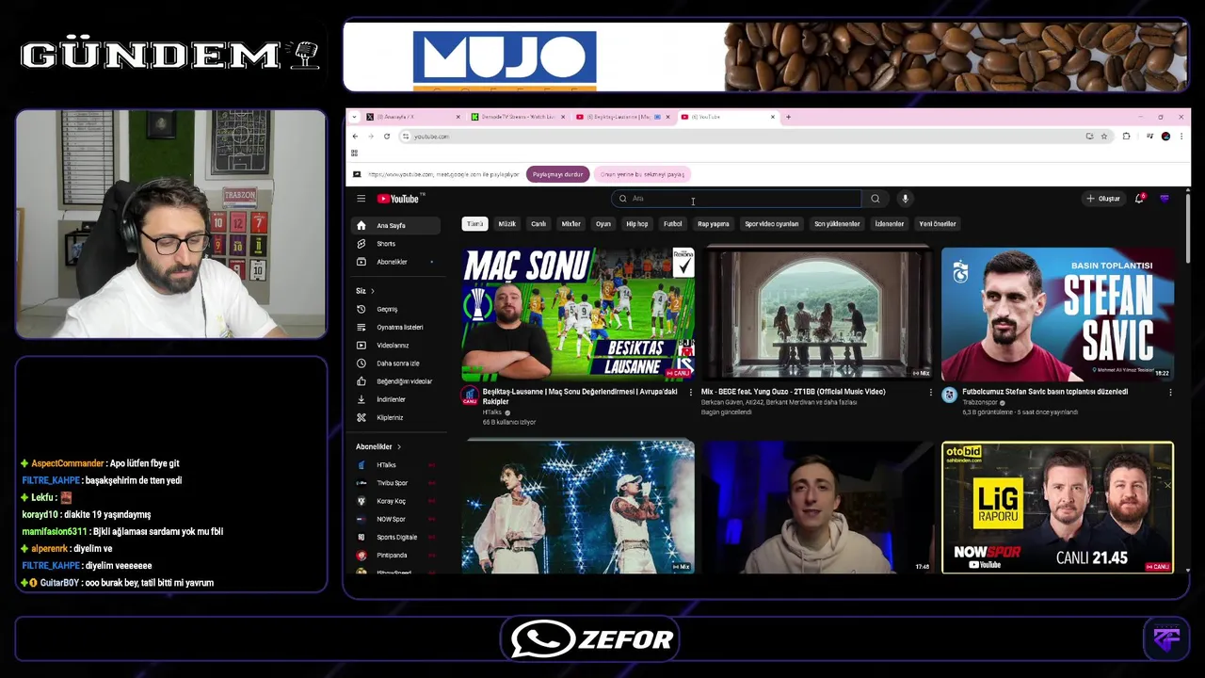The image size is (1205, 678).
Task: Expand the Siz section chevron
Action: tap(372, 291)
